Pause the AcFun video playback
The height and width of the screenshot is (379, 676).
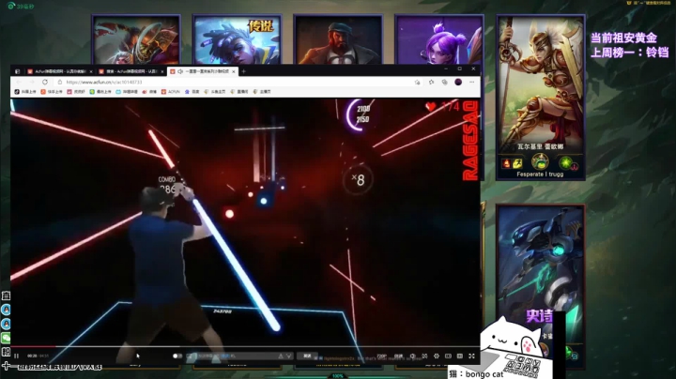[16, 356]
